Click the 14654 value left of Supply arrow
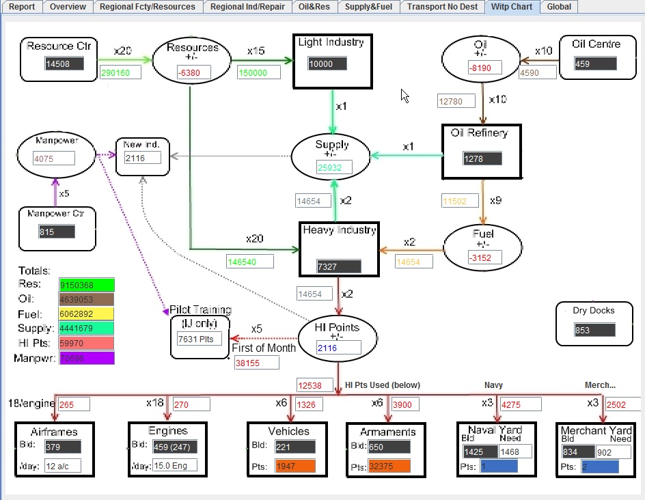Viewport: 645px width, 500px height. coord(313,201)
